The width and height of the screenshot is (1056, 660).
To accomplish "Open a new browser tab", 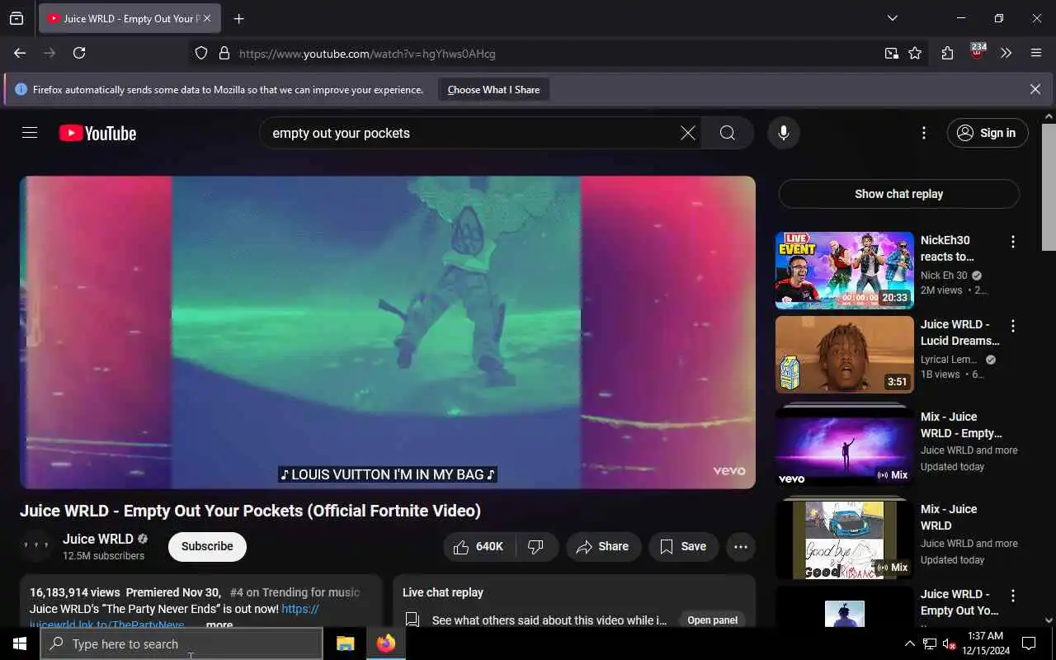I will [x=238, y=19].
